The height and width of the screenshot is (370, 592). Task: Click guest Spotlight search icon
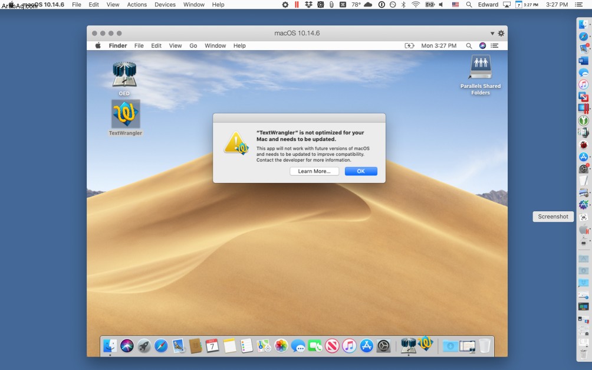pyautogui.click(x=469, y=45)
